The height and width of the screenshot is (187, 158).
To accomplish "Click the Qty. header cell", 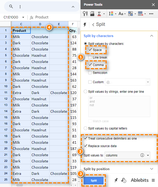I will click(73, 31).
